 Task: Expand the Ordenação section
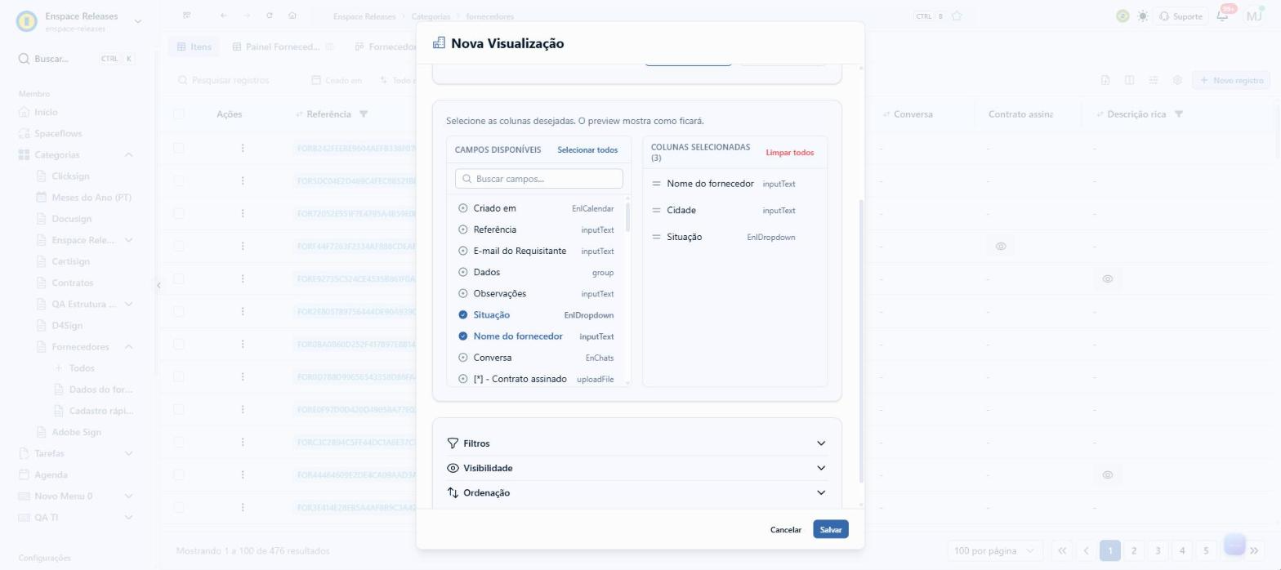637,492
